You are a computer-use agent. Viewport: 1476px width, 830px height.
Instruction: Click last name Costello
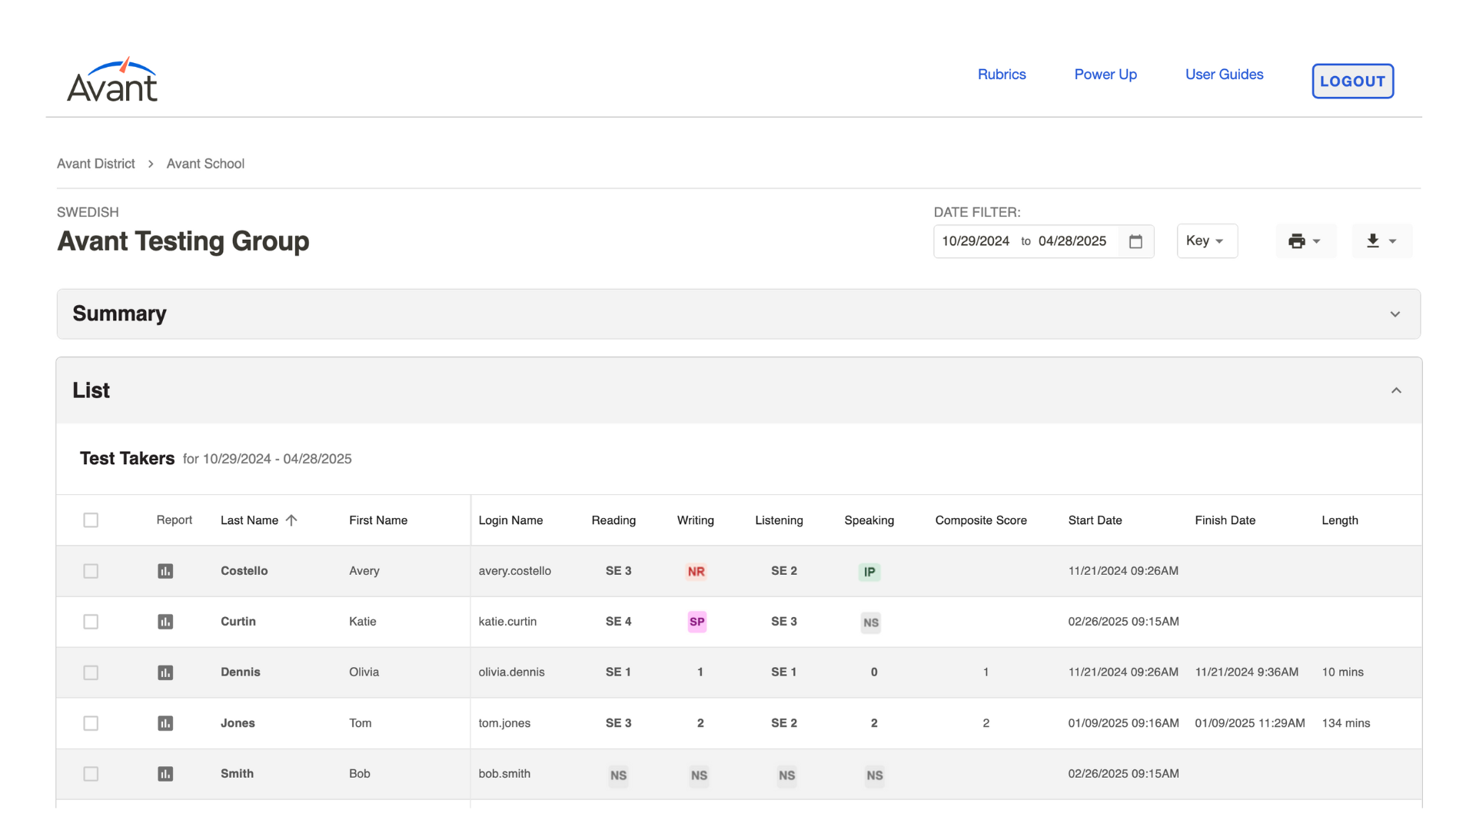[244, 571]
